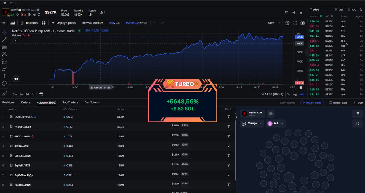Open the 15s ago time dropdown
Screen dimensions: 365x193
coord(252,123)
